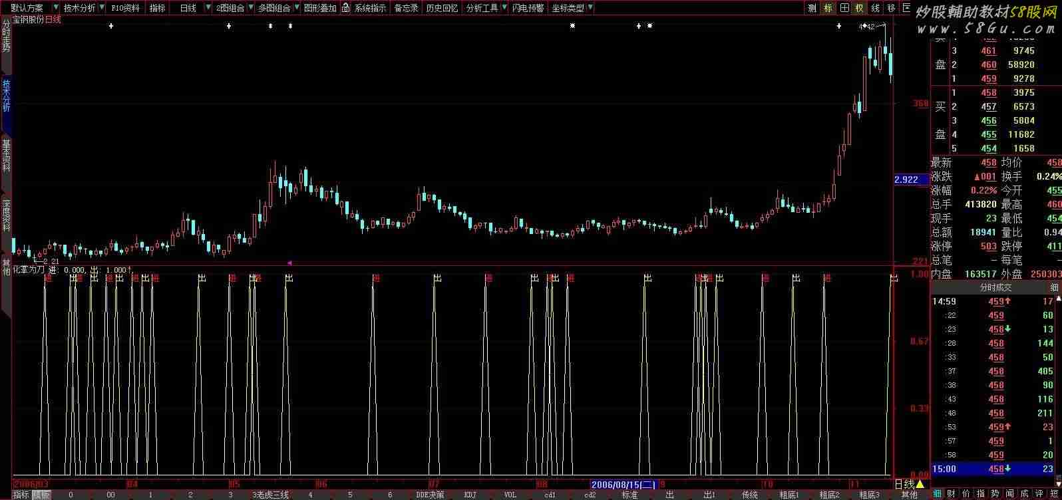1062x500 pixels.
Task: Select the 00 indicator tab
Action: [110, 495]
